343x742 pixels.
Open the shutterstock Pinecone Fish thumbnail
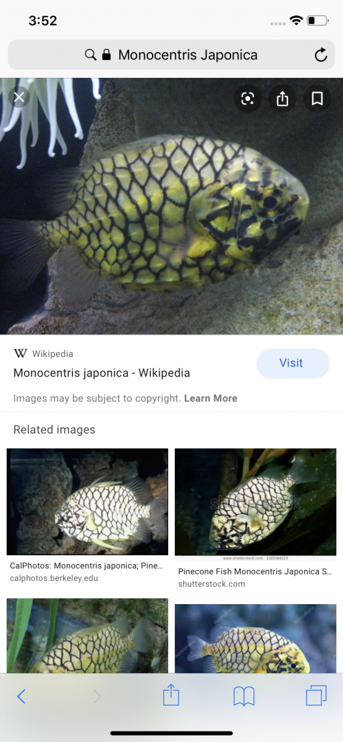click(256, 505)
